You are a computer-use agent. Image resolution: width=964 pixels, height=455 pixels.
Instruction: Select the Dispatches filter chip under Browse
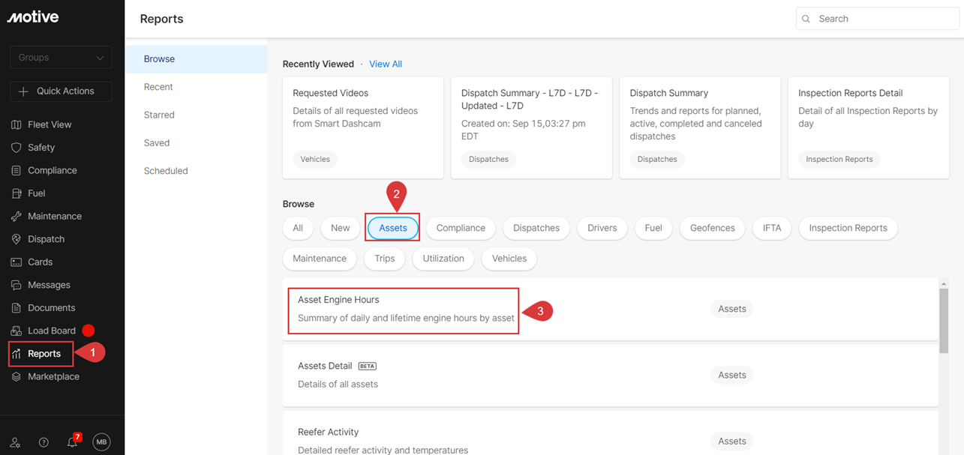tap(536, 228)
